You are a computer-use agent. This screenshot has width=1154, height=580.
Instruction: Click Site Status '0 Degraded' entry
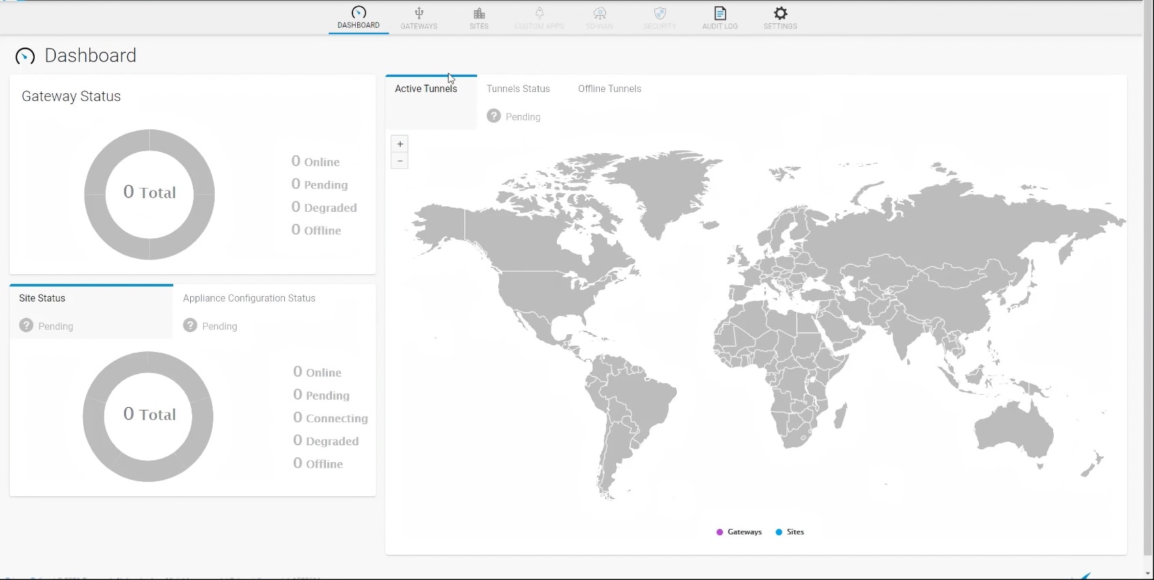[x=327, y=440]
